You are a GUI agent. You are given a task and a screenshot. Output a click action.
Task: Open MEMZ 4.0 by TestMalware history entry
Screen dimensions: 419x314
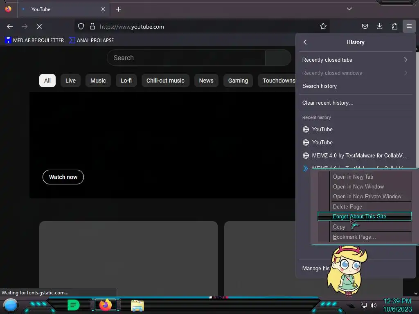[356, 155]
